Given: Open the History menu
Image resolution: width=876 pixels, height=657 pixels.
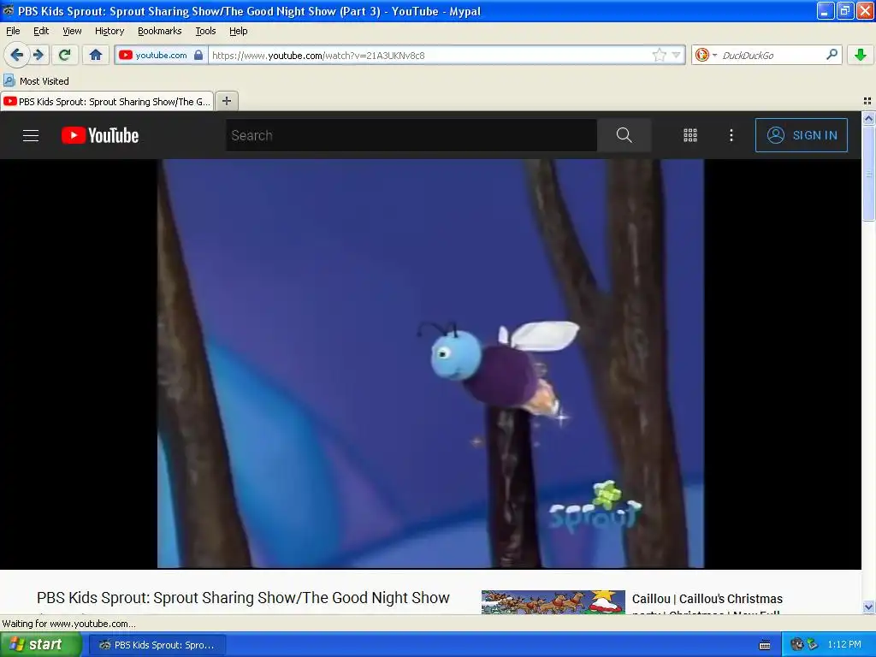Looking at the screenshot, I should tap(109, 31).
